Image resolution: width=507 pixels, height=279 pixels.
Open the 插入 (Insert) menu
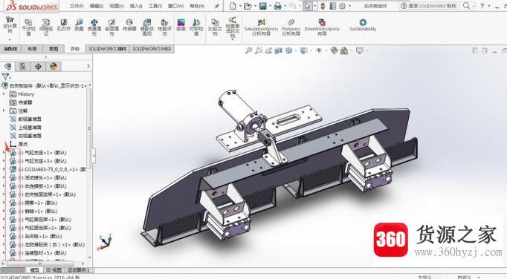136,6
